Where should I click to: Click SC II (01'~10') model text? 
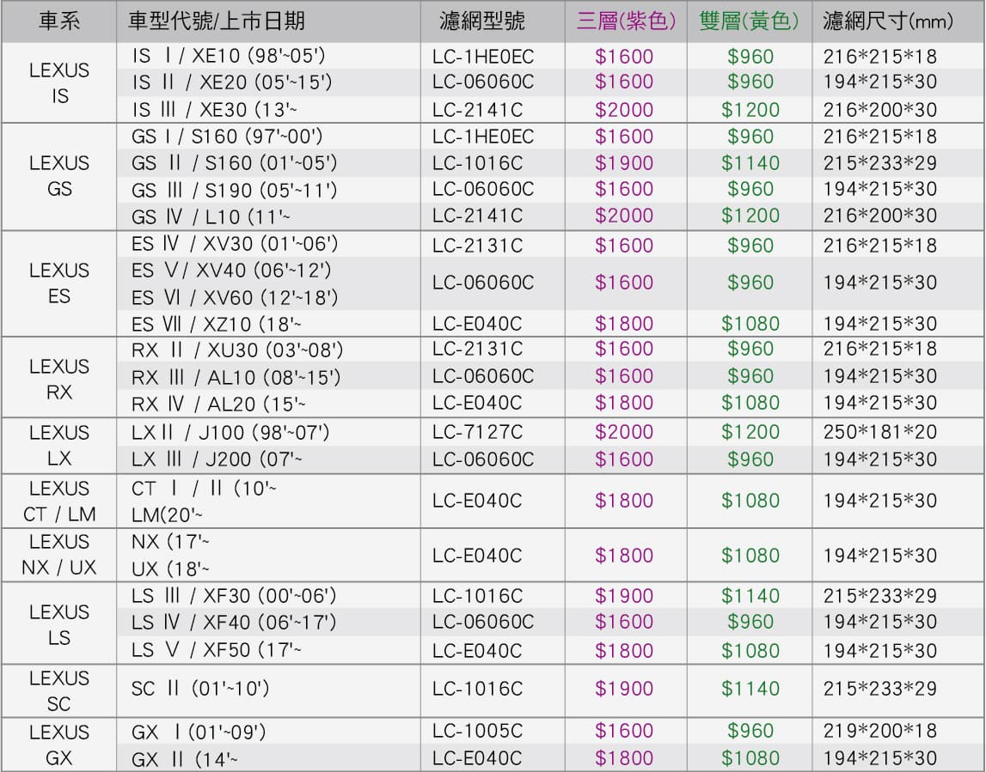click(200, 689)
